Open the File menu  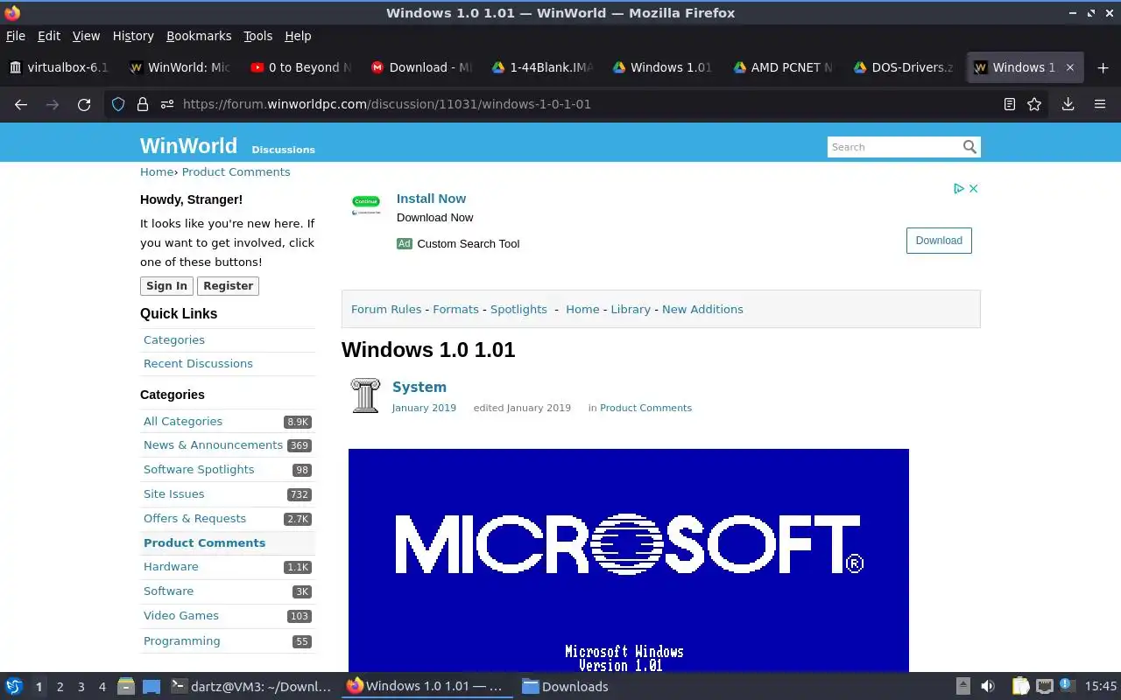tap(16, 36)
